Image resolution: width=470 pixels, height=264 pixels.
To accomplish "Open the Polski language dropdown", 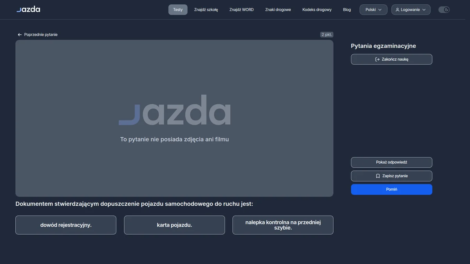I will (373, 10).
